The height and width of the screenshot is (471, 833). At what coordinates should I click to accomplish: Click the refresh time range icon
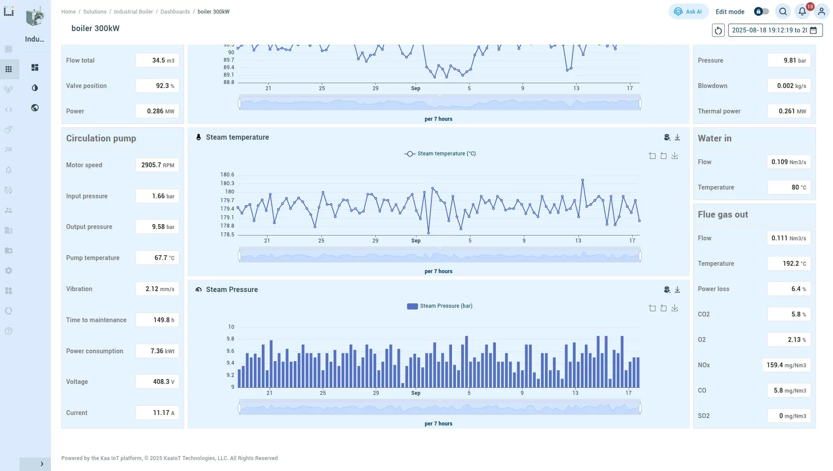tap(718, 31)
